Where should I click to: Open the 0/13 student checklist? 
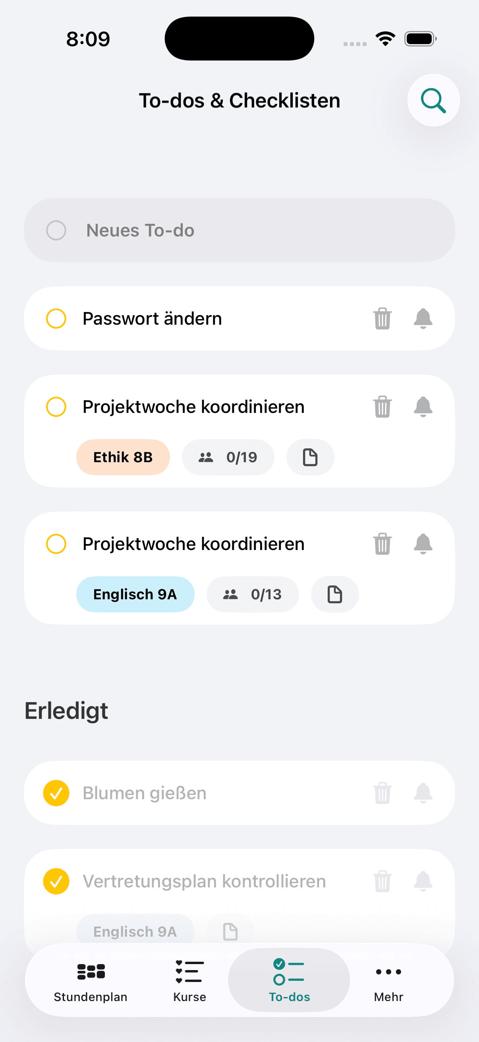click(x=253, y=595)
